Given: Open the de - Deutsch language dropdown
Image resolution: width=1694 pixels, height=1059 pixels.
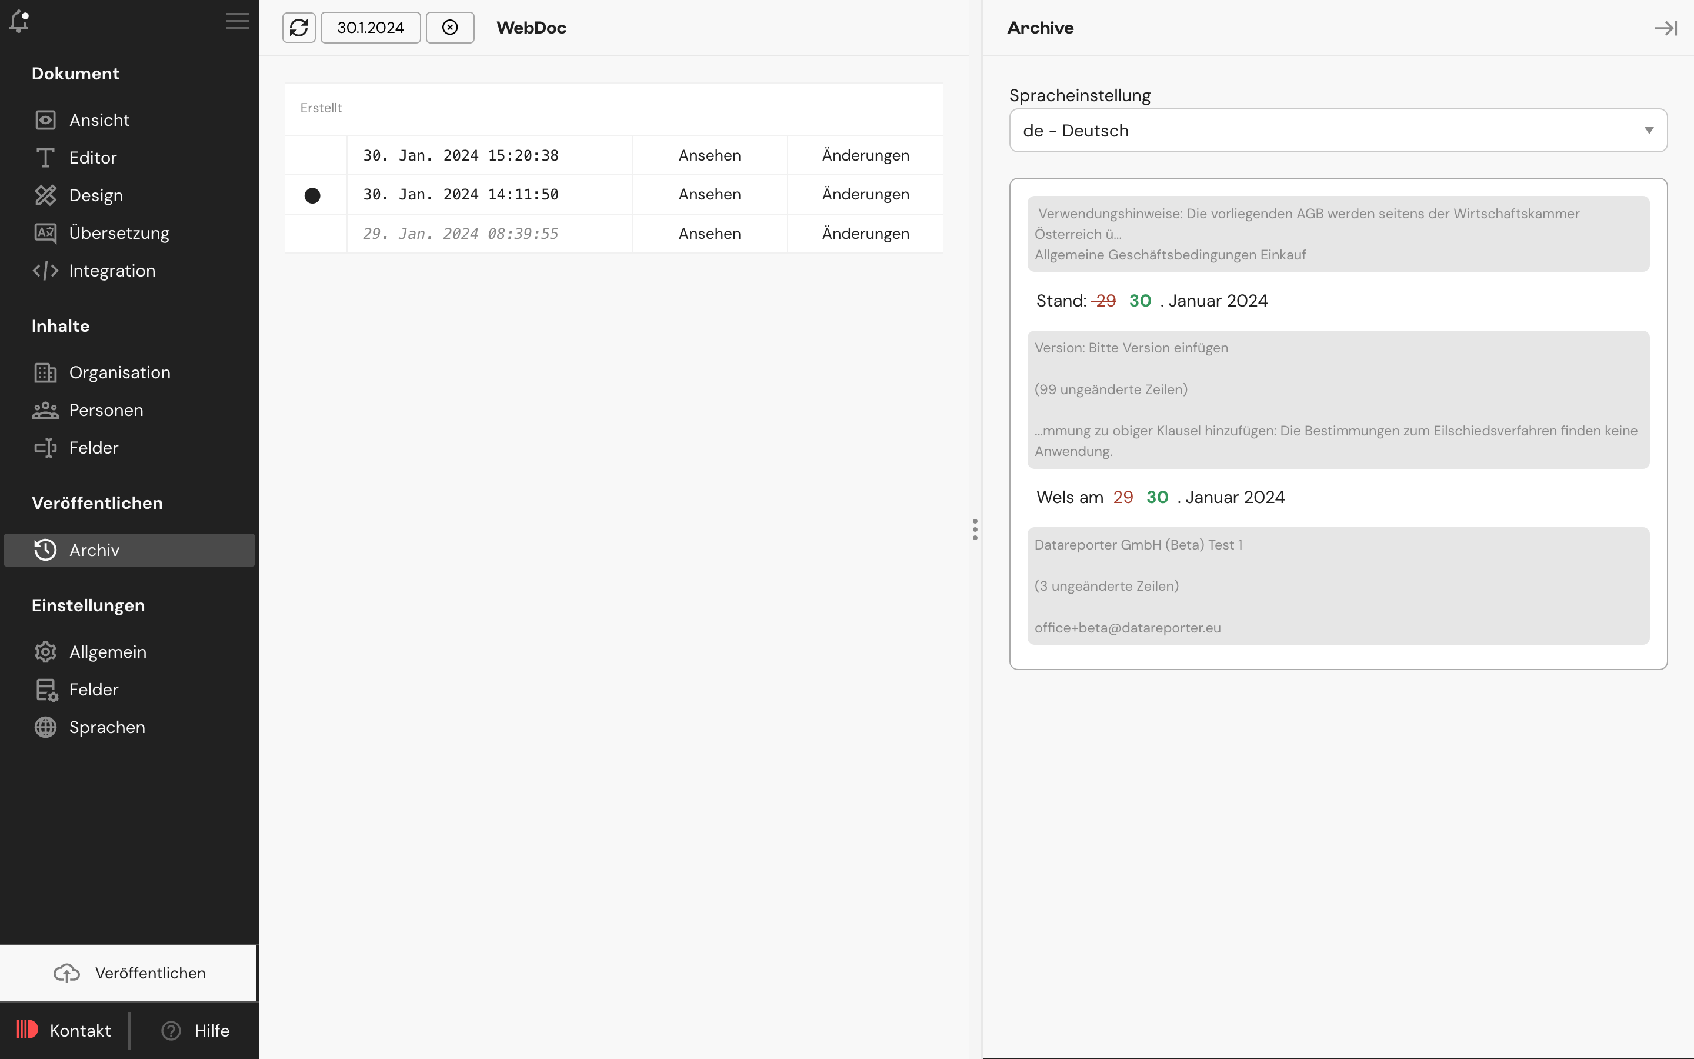Looking at the screenshot, I should (1337, 130).
